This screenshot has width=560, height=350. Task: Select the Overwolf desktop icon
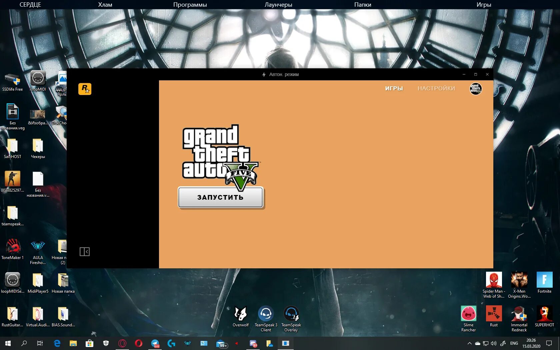[x=241, y=317]
